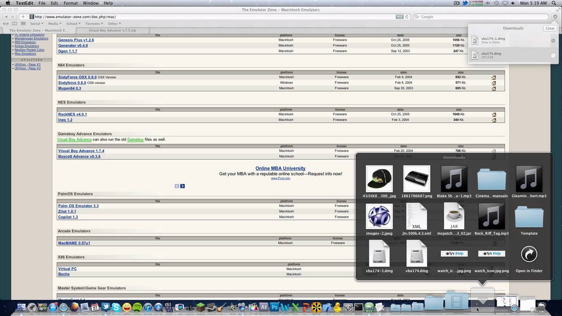
Task: Clear the Safari downloads list
Action: [x=550, y=28]
